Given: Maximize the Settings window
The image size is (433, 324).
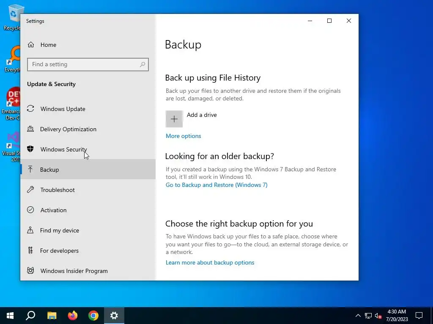Looking at the screenshot, I should coord(329,21).
